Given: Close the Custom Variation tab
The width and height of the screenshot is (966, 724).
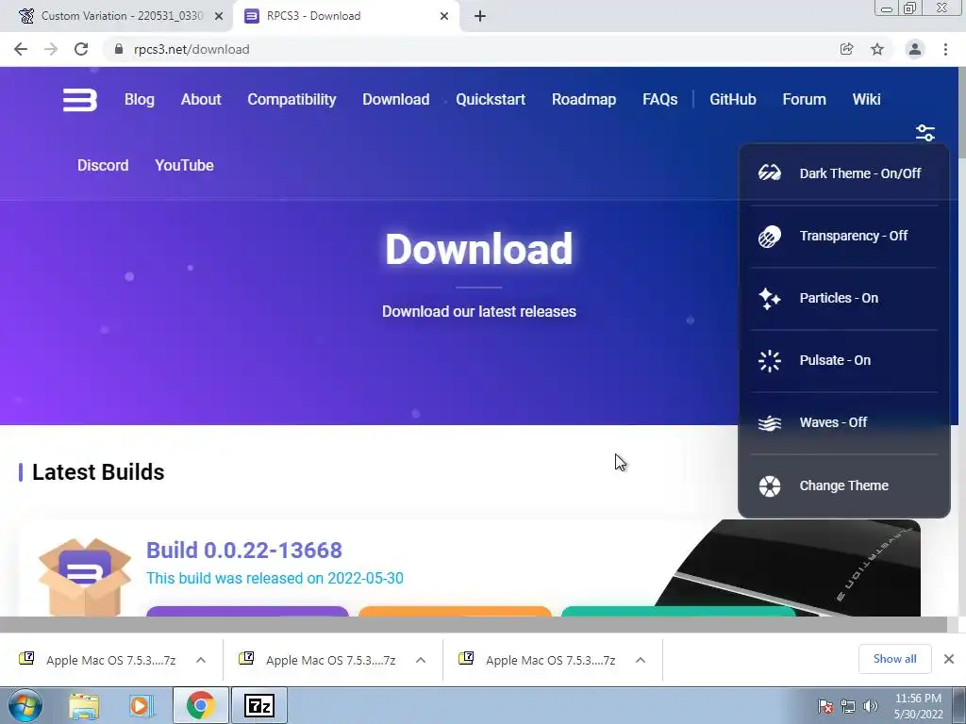Looking at the screenshot, I should (219, 16).
